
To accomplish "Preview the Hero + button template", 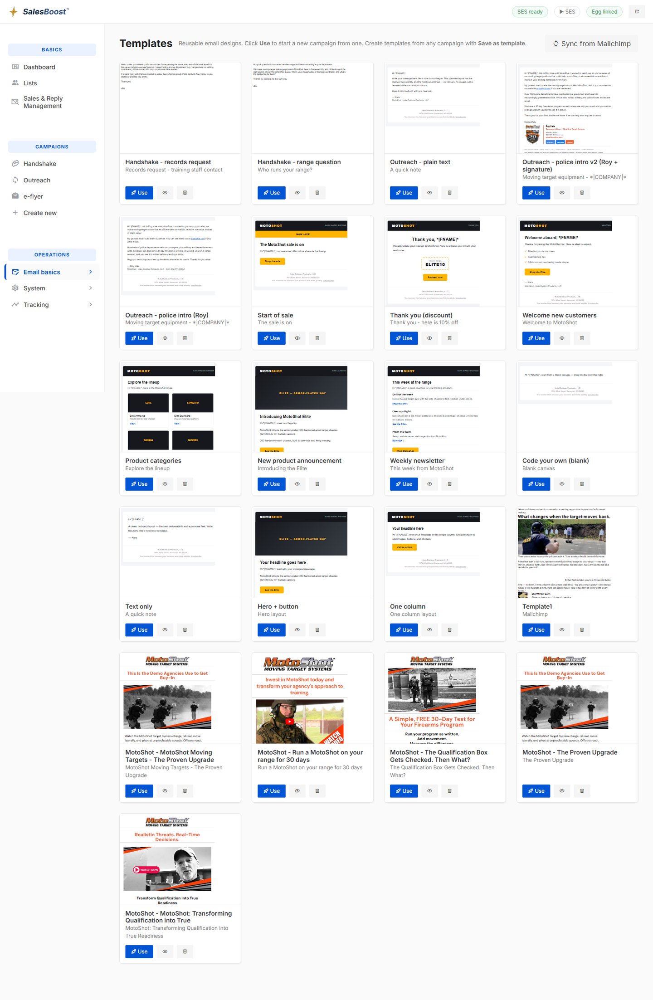I will [x=297, y=630].
